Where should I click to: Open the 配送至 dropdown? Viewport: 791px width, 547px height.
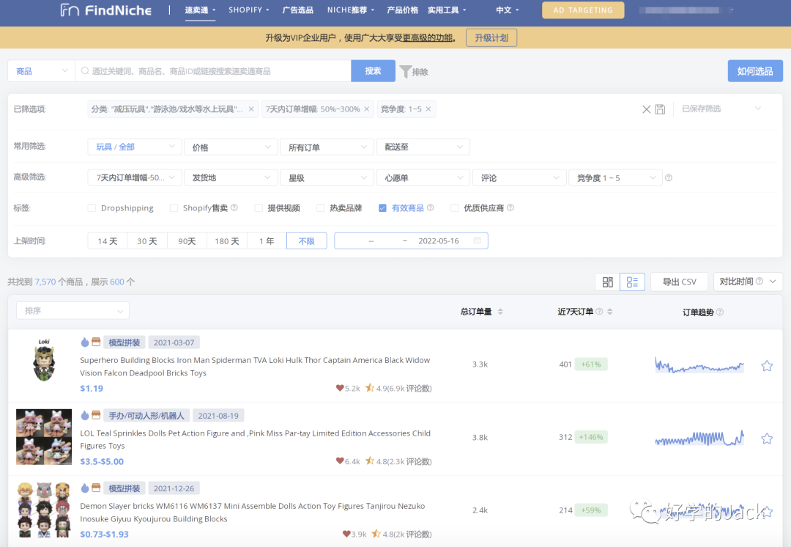(423, 147)
